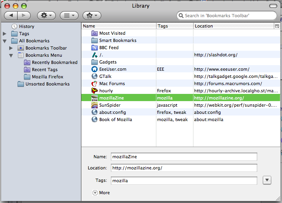Click the selected mozillaZine bookmark name
The width and height of the screenshot is (282, 203).
(112, 98)
